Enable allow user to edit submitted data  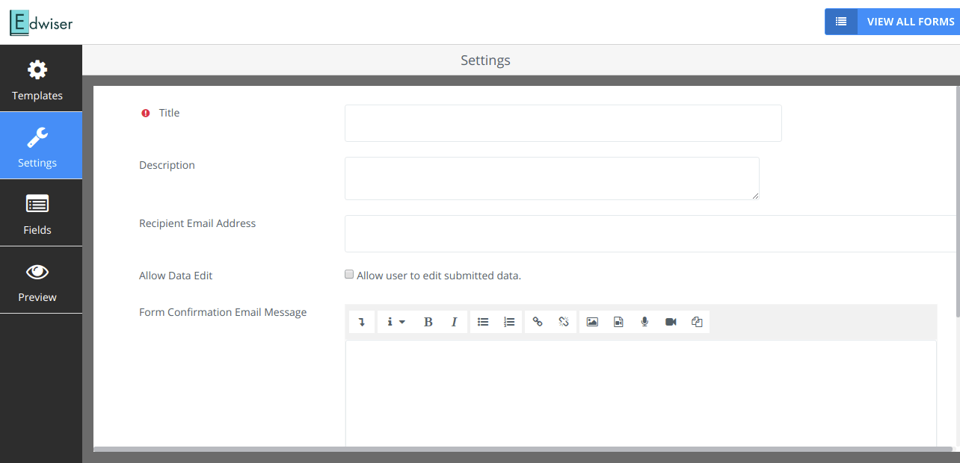point(349,274)
